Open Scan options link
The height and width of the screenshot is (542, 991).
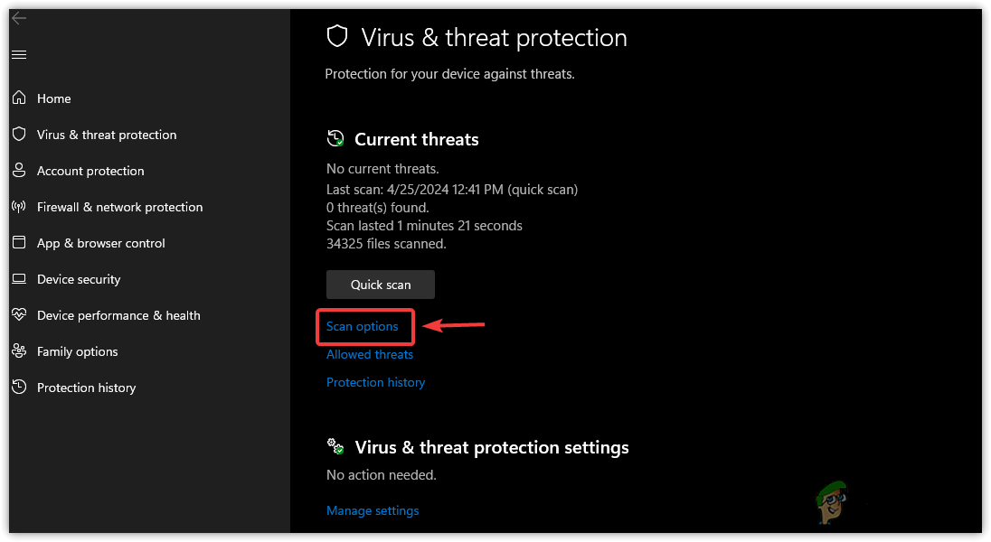[x=363, y=327]
